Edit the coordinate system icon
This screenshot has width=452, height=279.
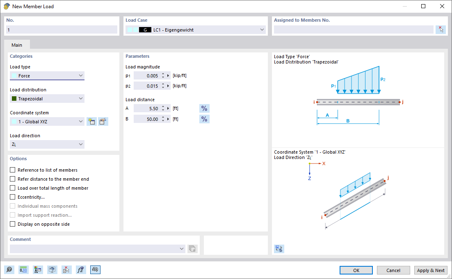(x=103, y=122)
